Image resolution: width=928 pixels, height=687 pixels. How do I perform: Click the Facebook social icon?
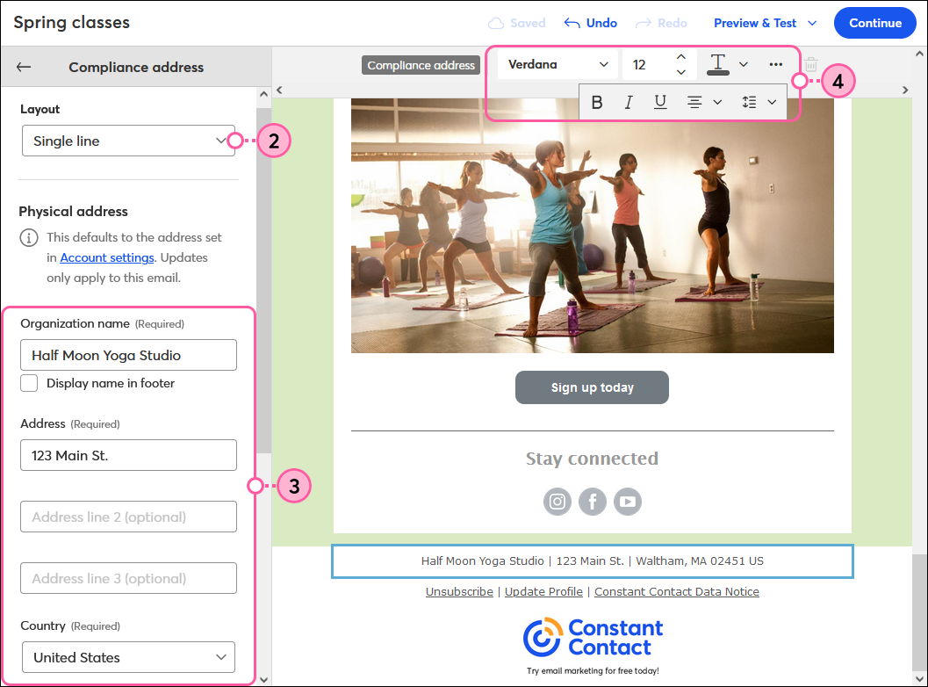(593, 502)
